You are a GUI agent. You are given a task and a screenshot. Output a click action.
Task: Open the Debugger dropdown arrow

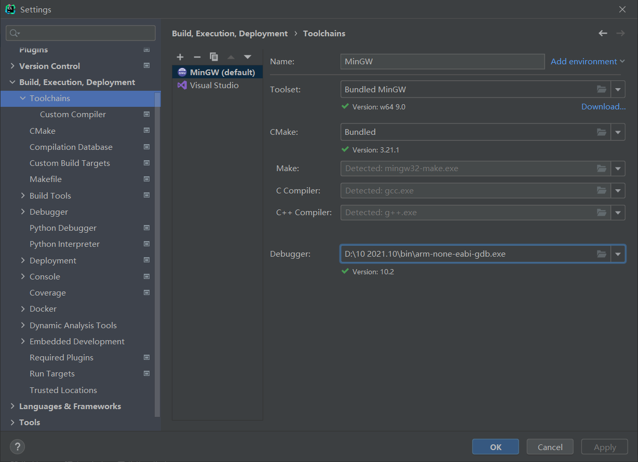click(618, 254)
